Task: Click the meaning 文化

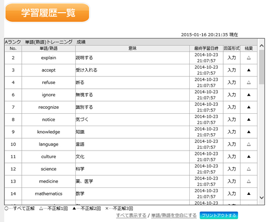Action: pyautogui.click(x=80, y=156)
